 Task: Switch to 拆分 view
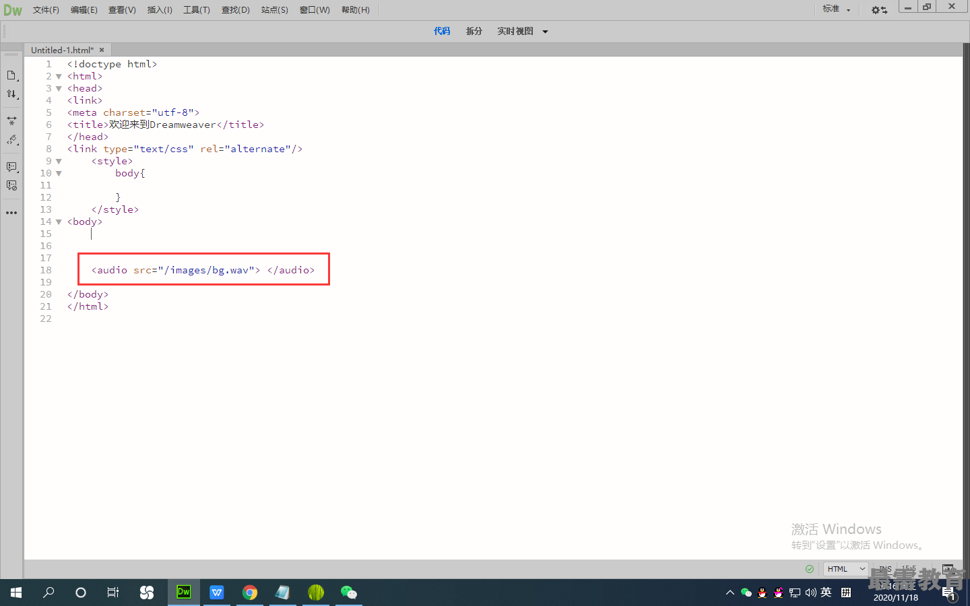[x=474, y=31]
